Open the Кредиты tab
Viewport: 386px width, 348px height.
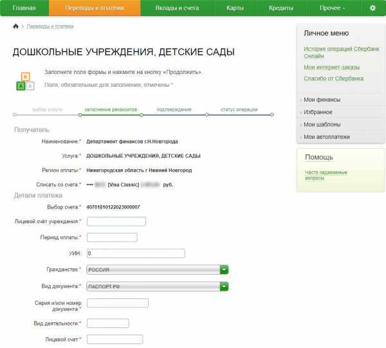pyautogui.click(x=281, y=8)
